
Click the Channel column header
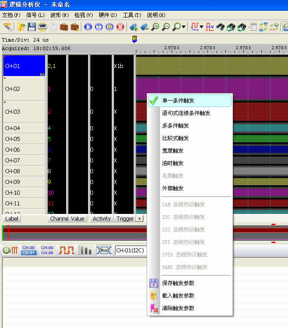pos(59,219)
